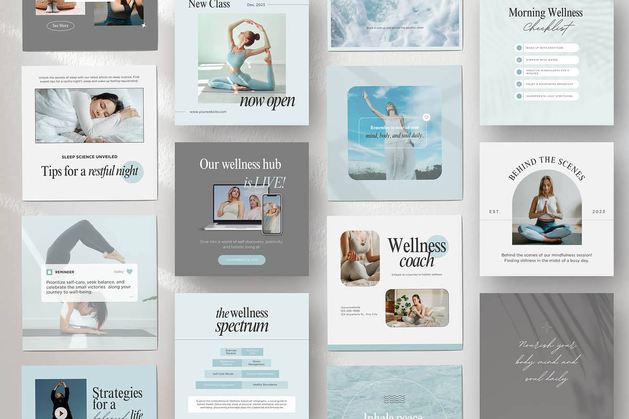Screen dimensions: 629x419
Task: Tap the teal heart beside "today"
Action: [129, 272]
